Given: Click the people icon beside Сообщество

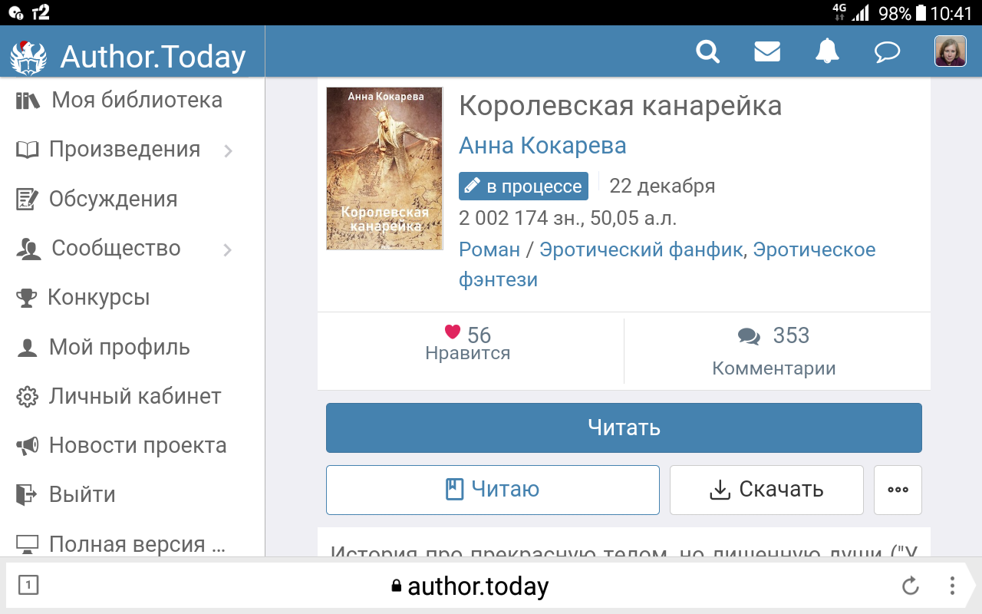Looking at the screenshot, I should tap(28, 249).
